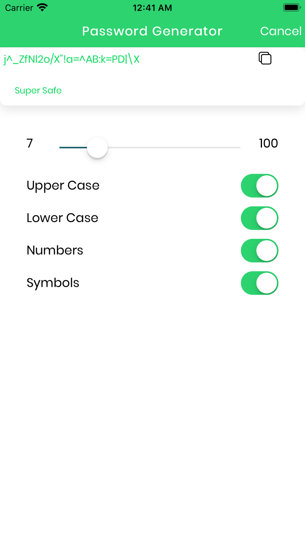
Task: Tap the 12:41 AM clock
Action: click(152, 8)
